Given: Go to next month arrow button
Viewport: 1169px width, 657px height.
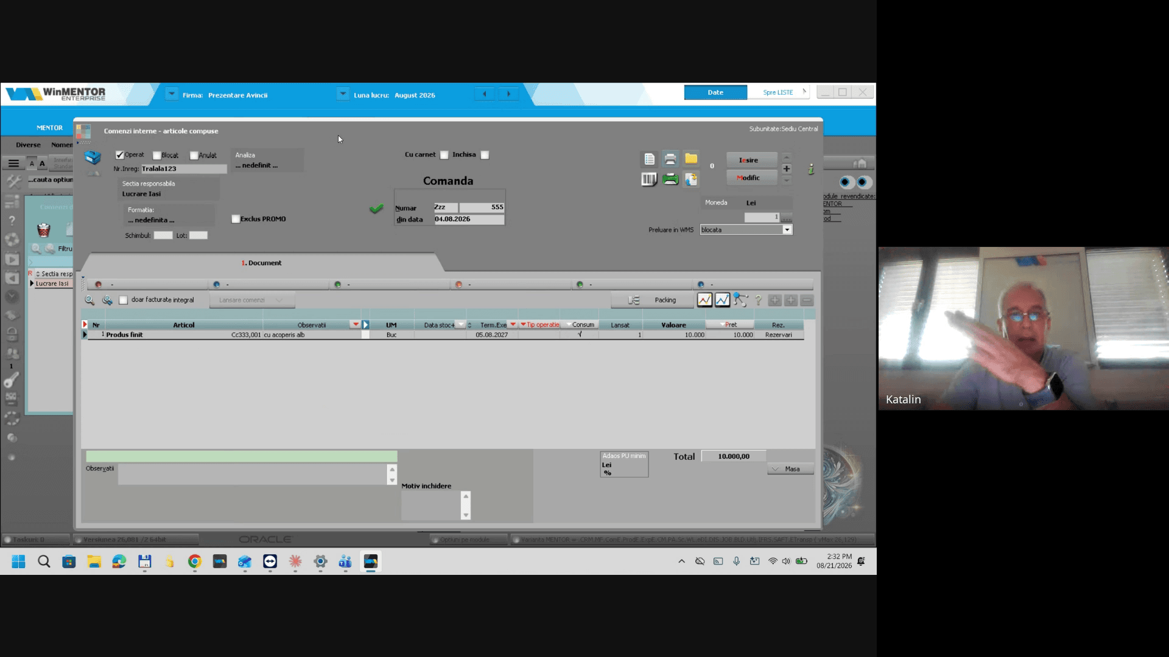Looking at the screenshot, I should click(x=508, y=94).
